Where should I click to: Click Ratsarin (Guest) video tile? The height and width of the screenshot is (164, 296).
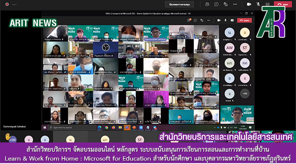coord(105,82)
